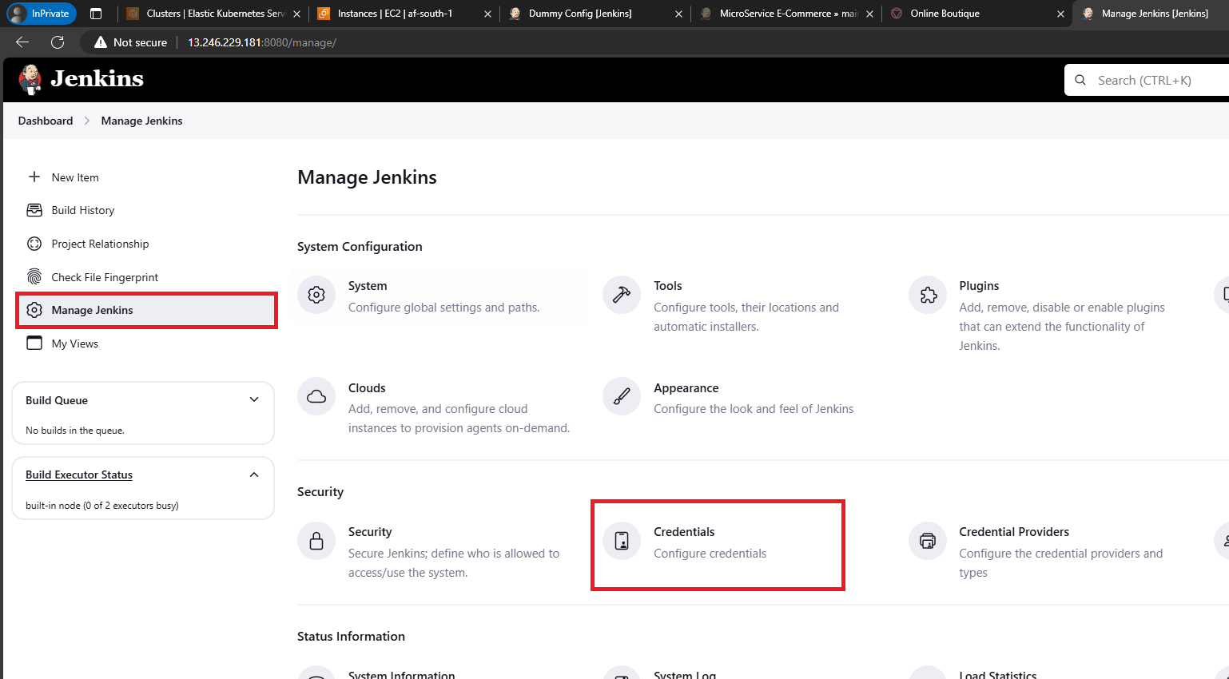Open the Tools configuration link

pyautogui.click(x=668, y=286)
